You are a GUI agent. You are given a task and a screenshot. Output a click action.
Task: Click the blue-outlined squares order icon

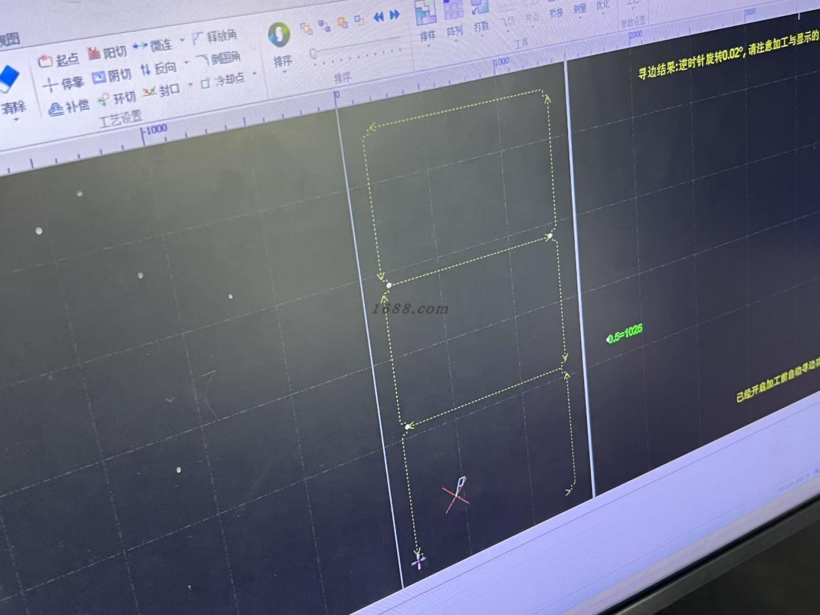click(x=359, y=20)
